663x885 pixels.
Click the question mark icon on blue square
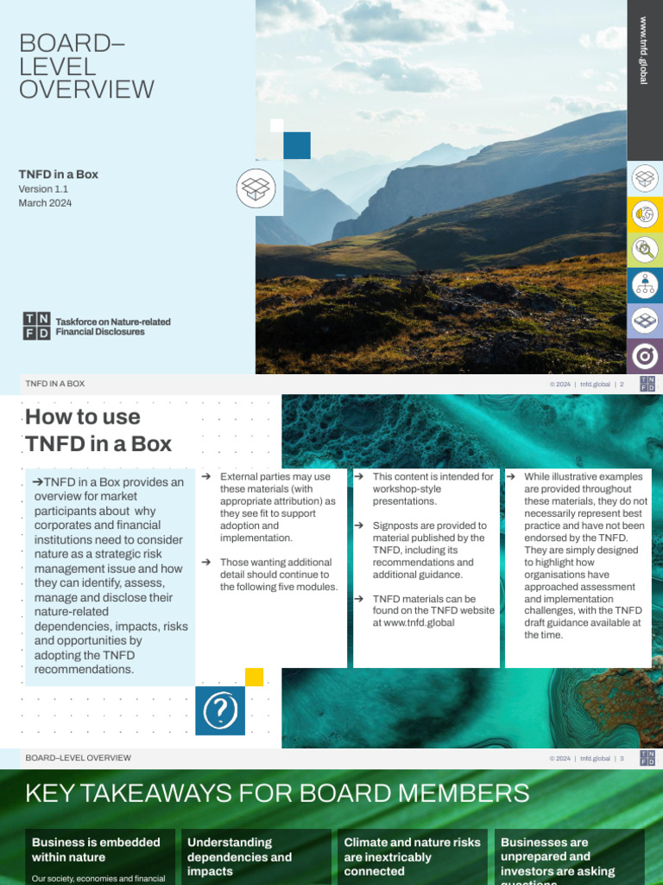click(x=220, y=710)
